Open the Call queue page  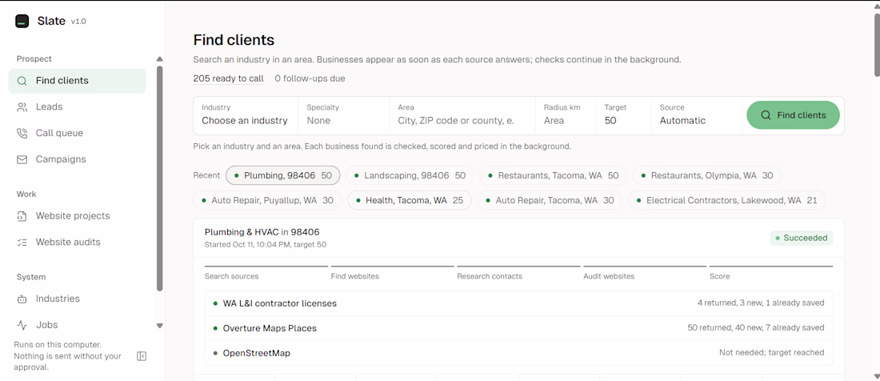coord(77,133)
